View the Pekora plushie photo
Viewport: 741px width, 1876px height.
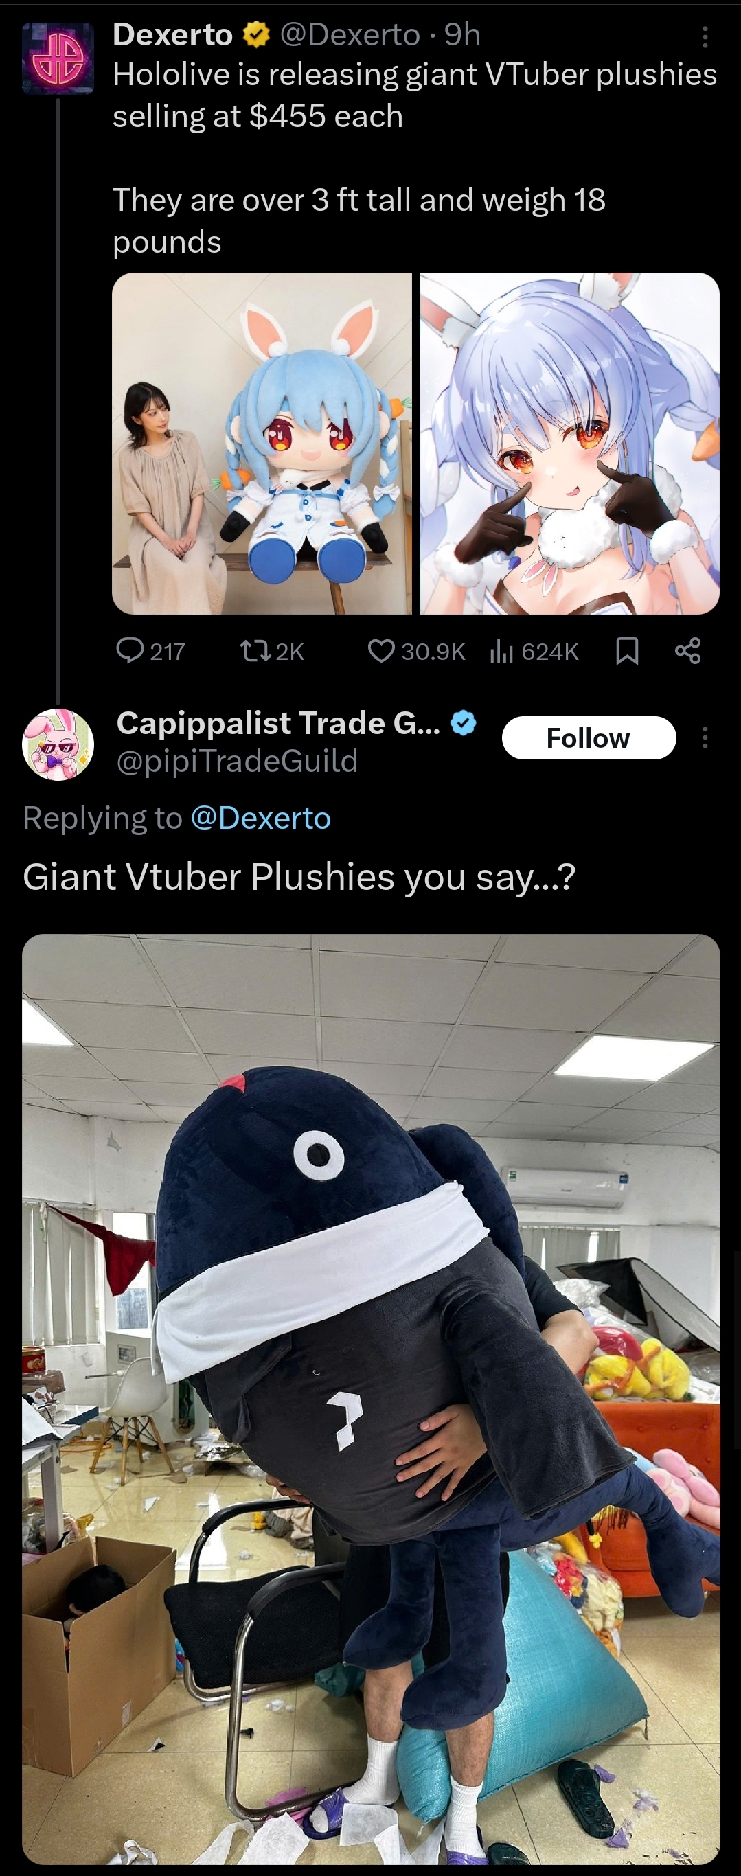click(x=262, y=444)
